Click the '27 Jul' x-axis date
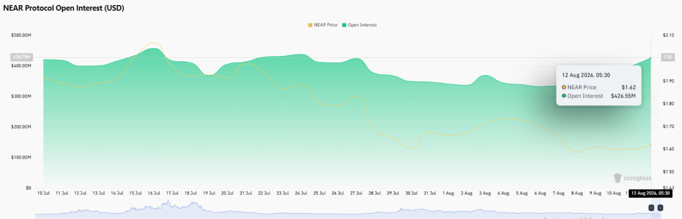Viewport: 682px width, 219px height. point(356,194)
